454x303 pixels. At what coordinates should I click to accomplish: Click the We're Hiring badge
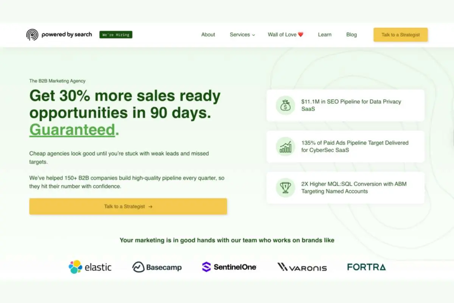click(x=116, y=34)
